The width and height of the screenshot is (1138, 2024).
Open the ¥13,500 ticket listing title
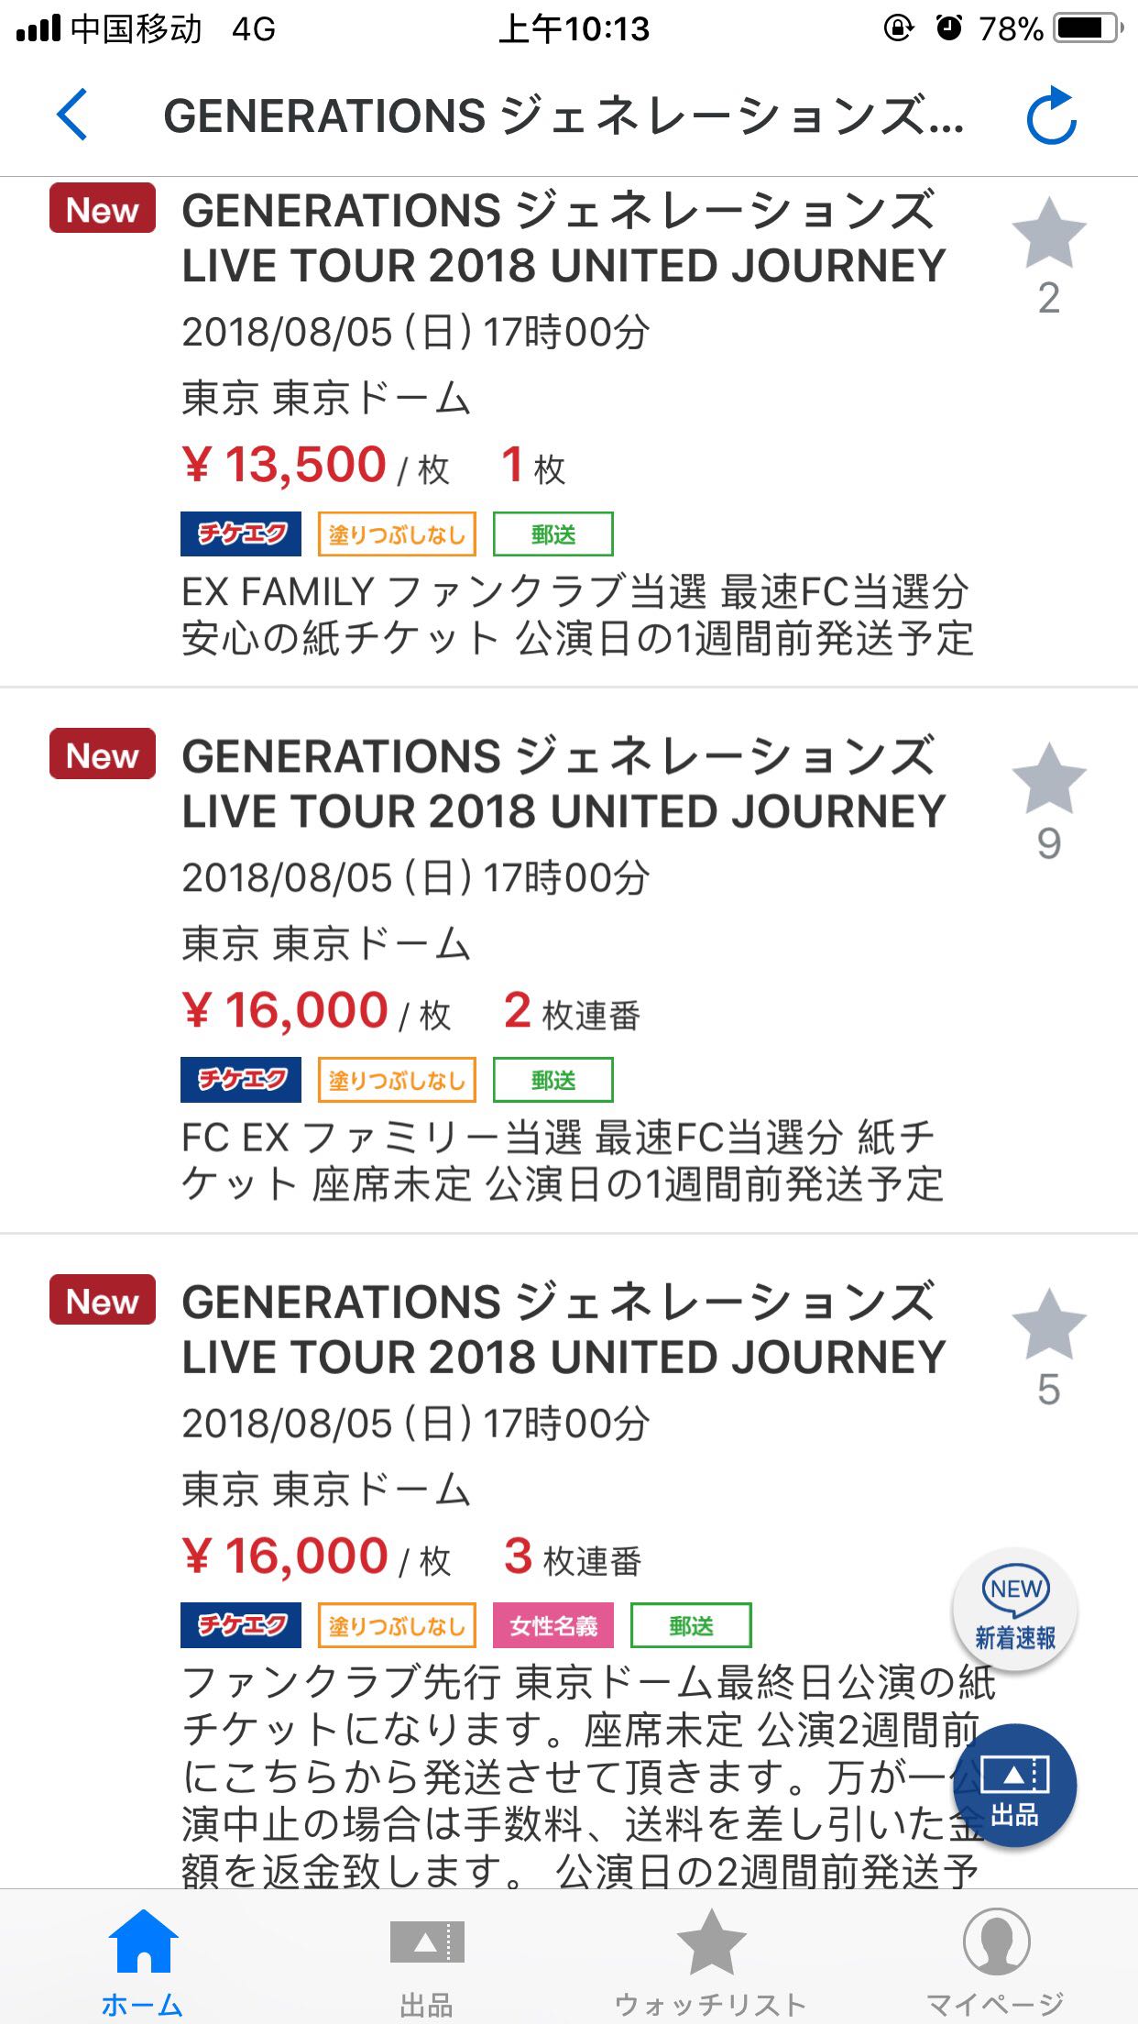click(x=563, y=238)
